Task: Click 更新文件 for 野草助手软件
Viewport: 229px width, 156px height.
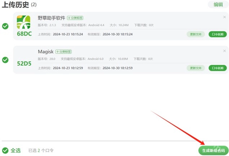Action: [196, 34]
